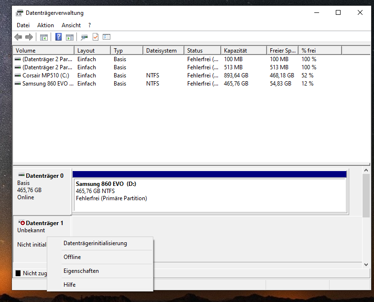Close the Datenträgerverwaltung window

[360, 12]
